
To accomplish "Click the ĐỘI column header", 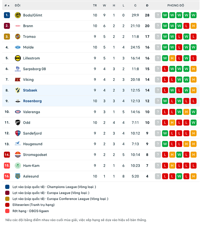I will click(17, 5).
